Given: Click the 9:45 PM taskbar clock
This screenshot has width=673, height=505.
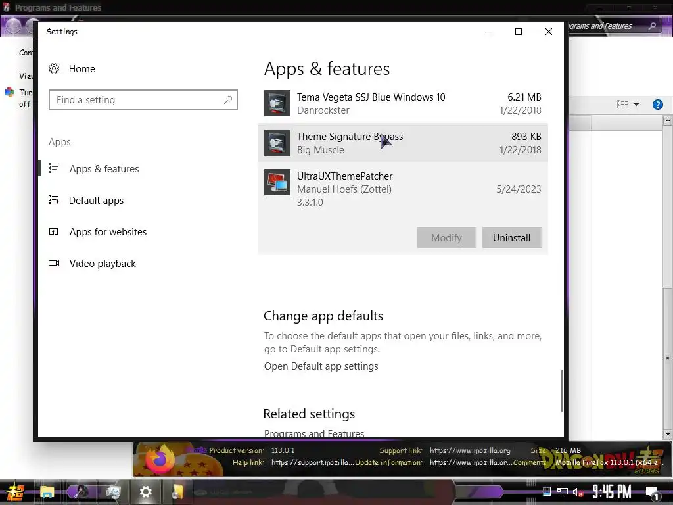Looking at the screenshot, I should pyautogui.click(x=612, y=492).
